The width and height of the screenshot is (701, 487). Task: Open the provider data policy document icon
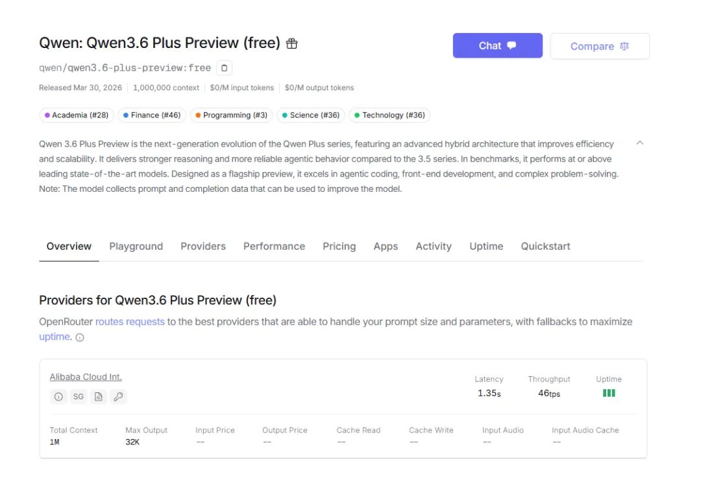[98, 396]
